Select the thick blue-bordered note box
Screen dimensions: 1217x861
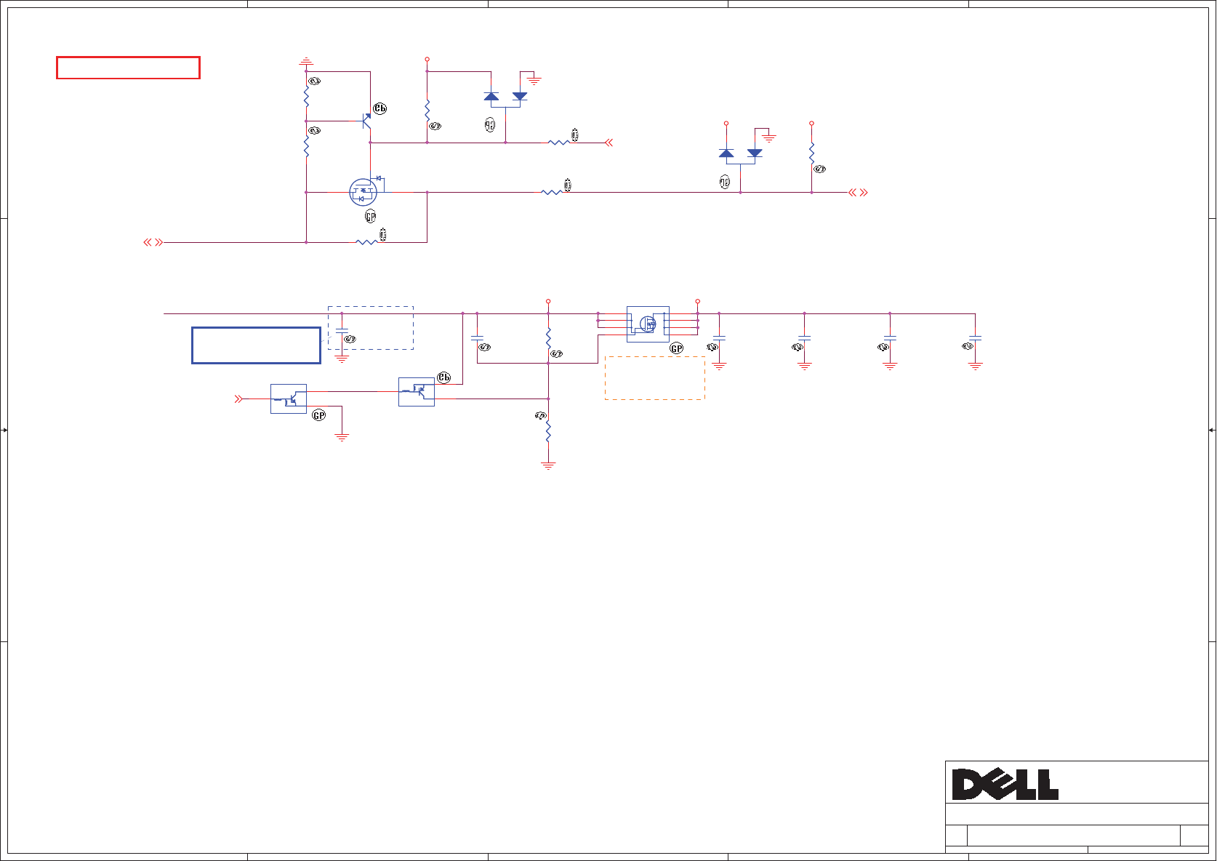(x=256, y=345)
